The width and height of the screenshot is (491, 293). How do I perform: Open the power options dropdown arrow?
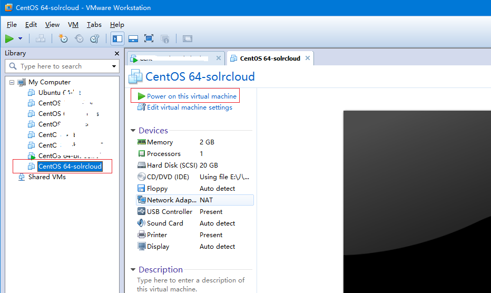(21, 38)
